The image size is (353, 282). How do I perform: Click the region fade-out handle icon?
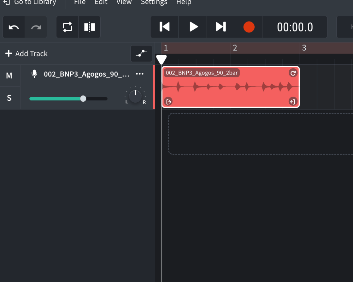292,101
